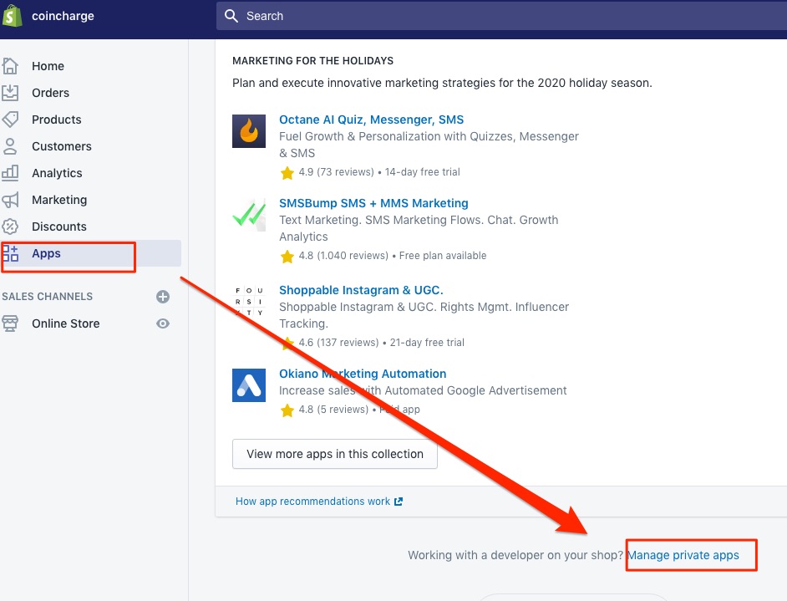Click MARKETING FOR THE HOLIDAYS heading
Screen dimensions: 787x601
click(x=312, y=61)
